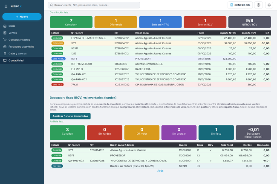Select Contabilidad in the sidebar

(x=22, y=60)
